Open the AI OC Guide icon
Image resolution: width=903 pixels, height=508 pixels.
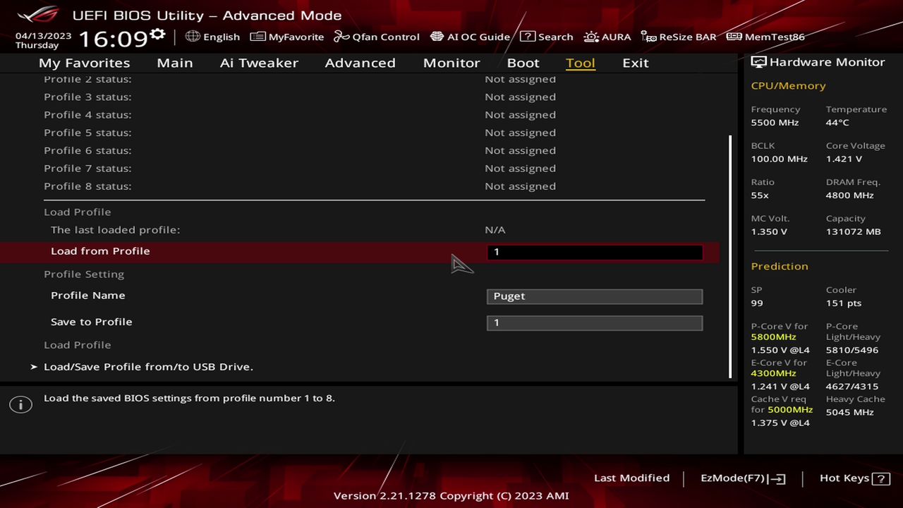[437, 36]
